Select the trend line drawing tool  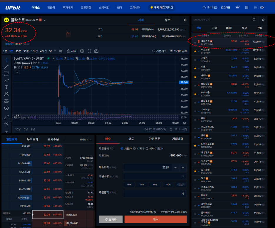(x=6, y=67)
